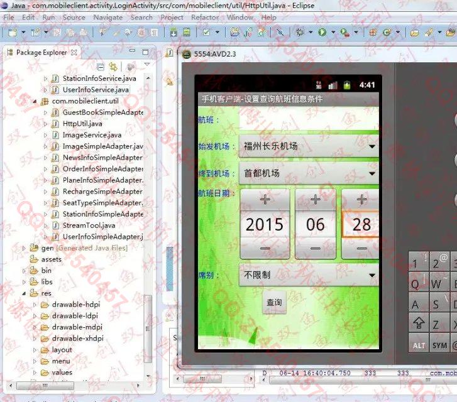
Task: Increase the day with the plus above 28
Action: pyautogui.click(x=361, y=200)
